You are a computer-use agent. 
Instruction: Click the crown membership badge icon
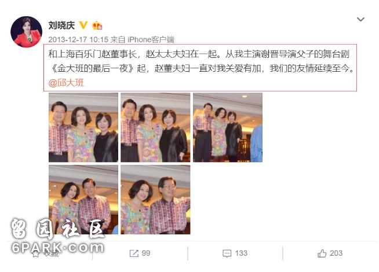[x=97, y=25]
